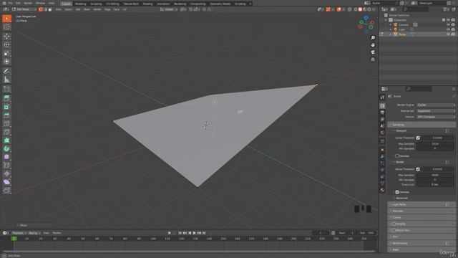
Task: Select the Add Cube tool
Action: [6, 89]
